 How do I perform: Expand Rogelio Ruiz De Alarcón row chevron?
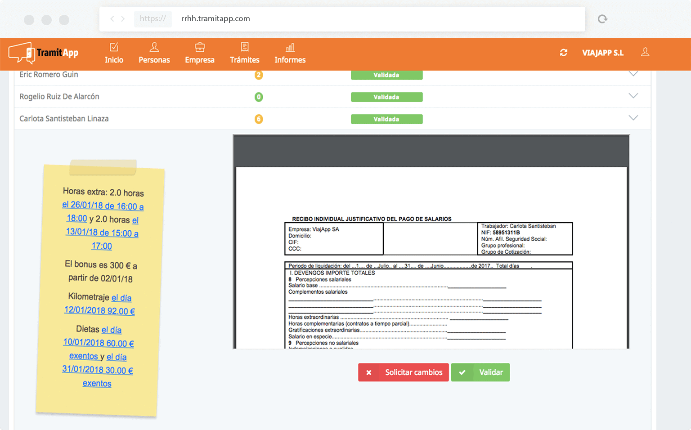tap(633, 96)
